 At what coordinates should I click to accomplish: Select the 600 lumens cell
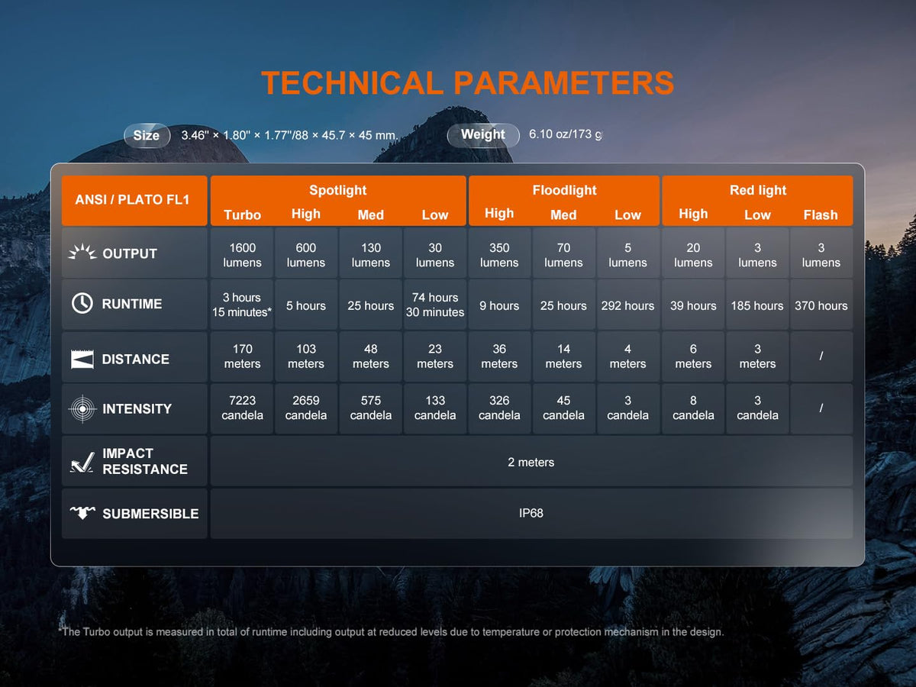point(306,255)
